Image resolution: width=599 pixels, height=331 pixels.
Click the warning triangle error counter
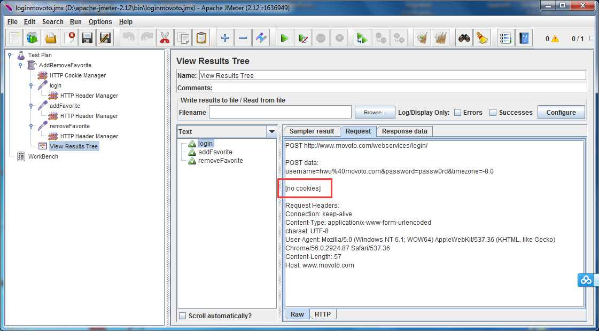[555, 38]
